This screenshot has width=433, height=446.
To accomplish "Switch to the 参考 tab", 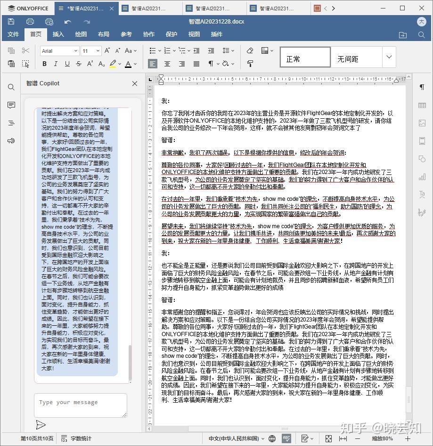I will coord(126,34).
